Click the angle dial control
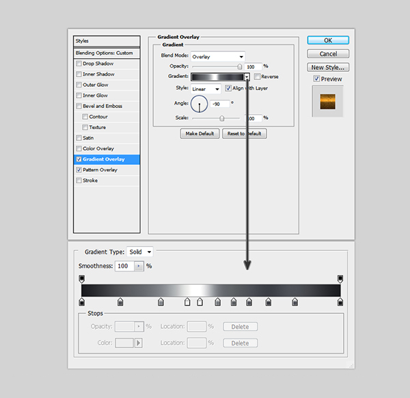410x398 pixels. (x=199, y=104)
